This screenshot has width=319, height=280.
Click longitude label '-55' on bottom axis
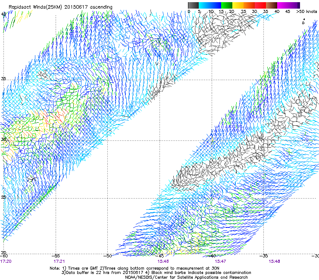pyautogui.click(x=56, y=256)
